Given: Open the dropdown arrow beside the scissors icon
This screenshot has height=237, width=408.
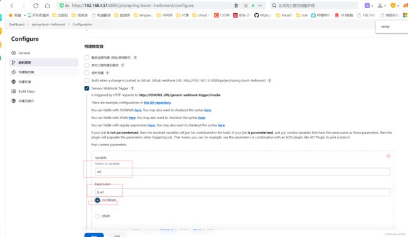Looking at the screenshot, I should coord(385,6).
